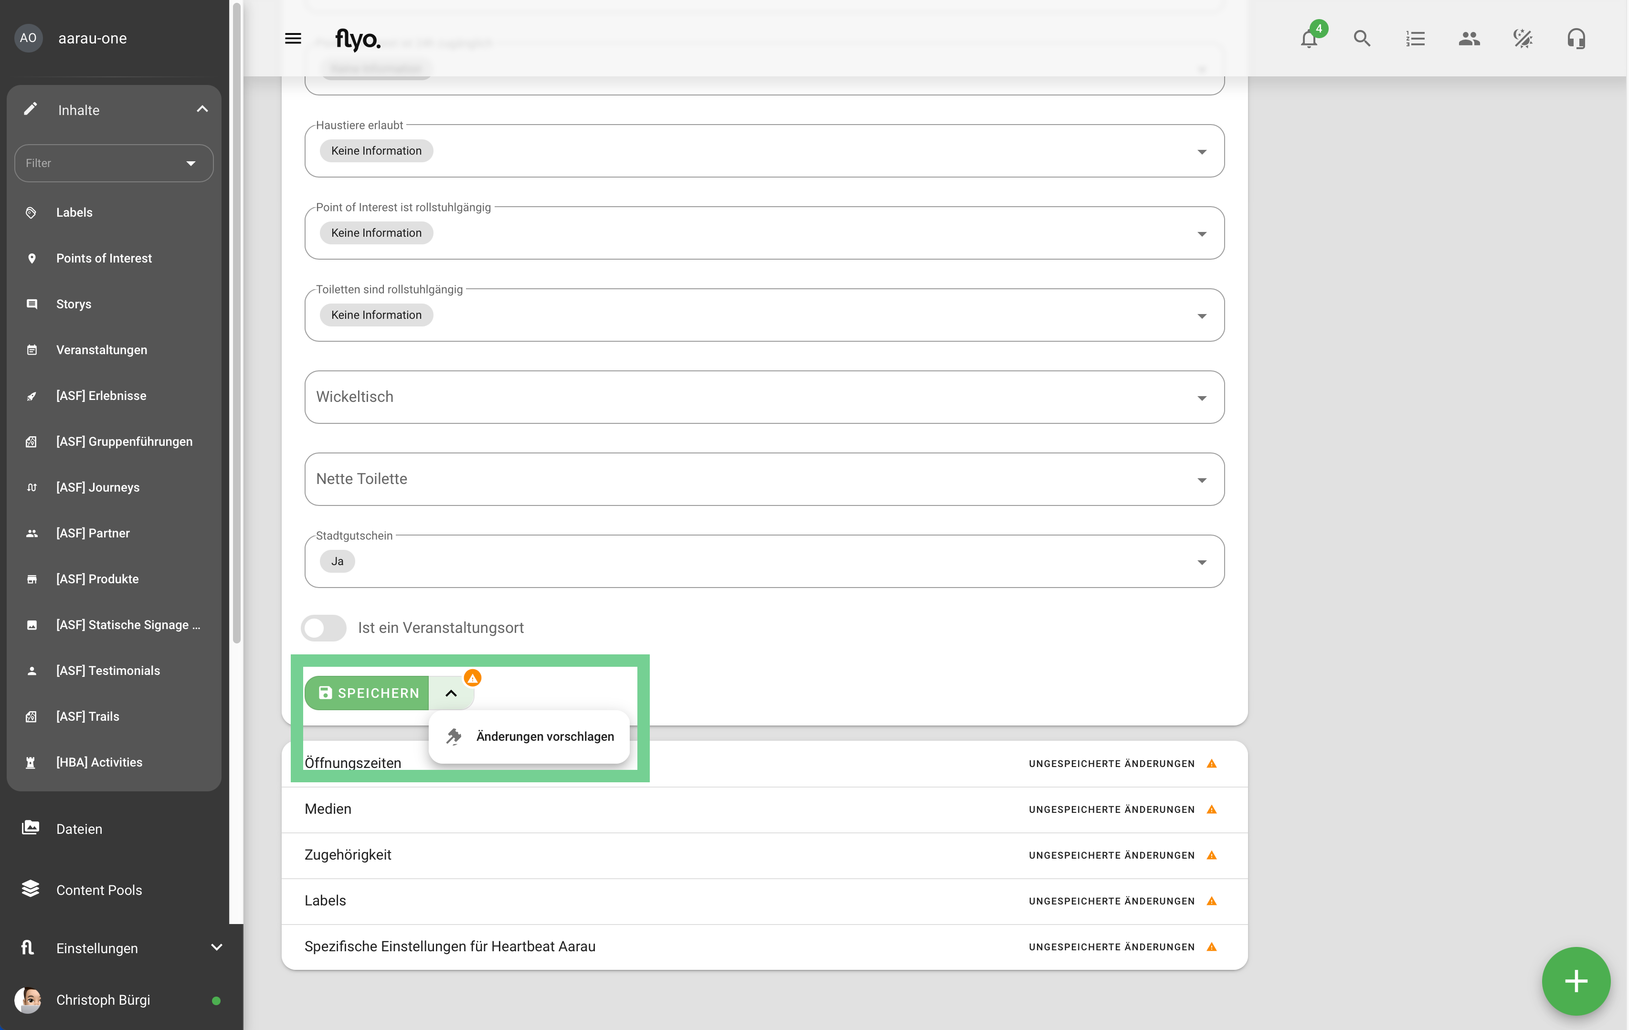Click the people group icon in header
Image resolution: width=1629 pixels, height=1030 pixels.
1469,39
